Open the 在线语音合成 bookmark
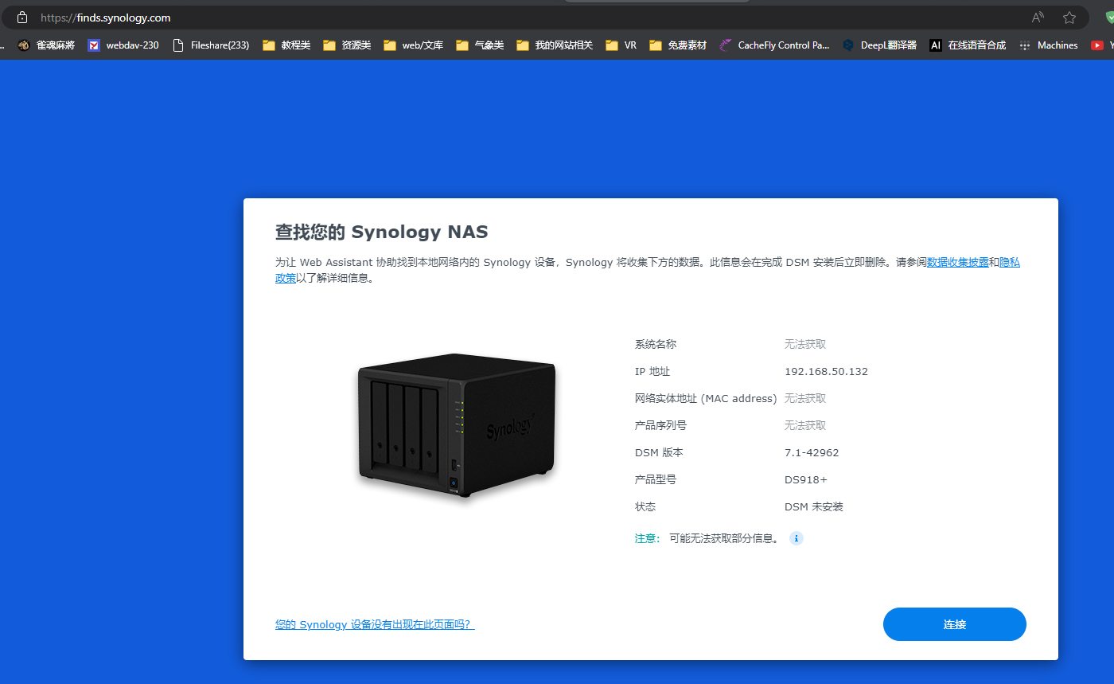This screenshot has width=1114, height=684. [x=968, y=45]
